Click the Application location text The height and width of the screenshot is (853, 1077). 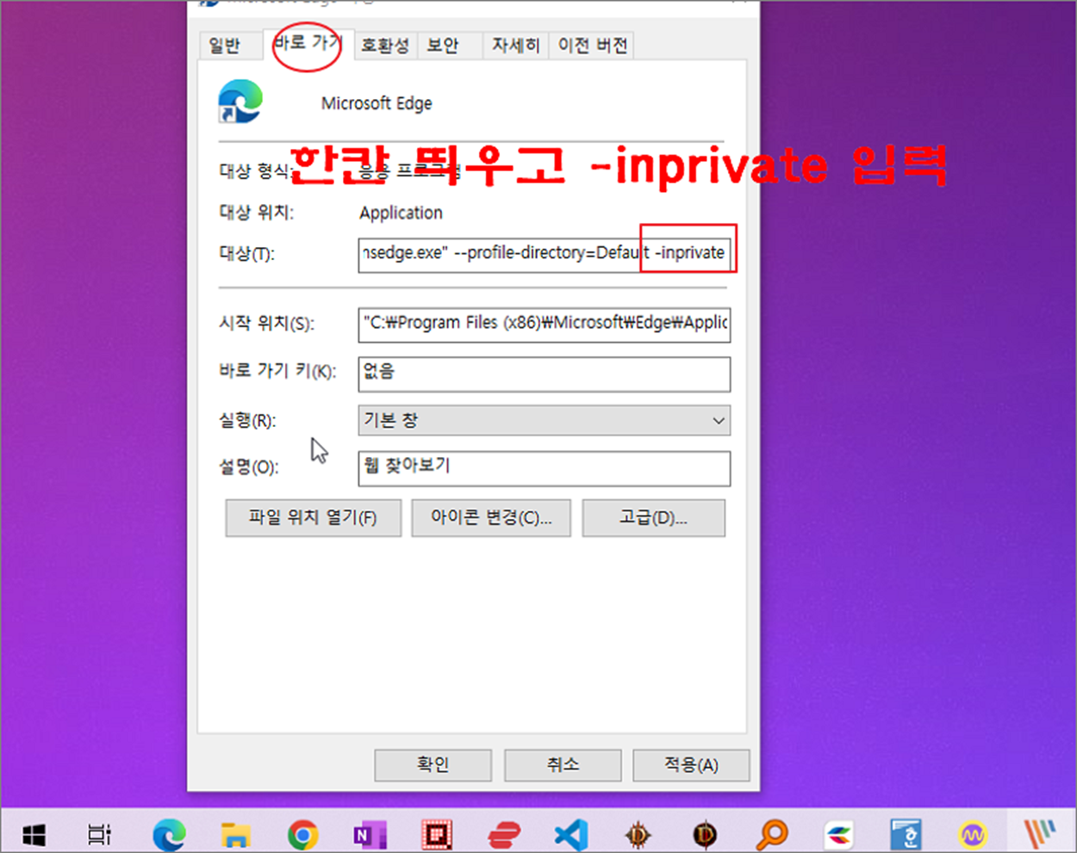(x=401, y=213)
